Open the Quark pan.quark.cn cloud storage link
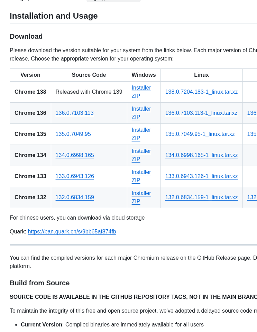This screenshot has height=332, width=257. tap(72, 231)
